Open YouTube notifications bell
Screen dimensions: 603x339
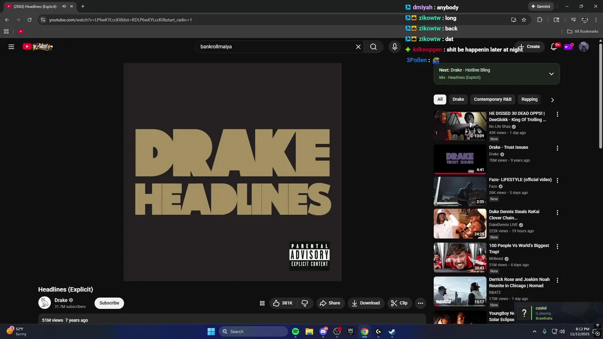(x=554, y=47)
